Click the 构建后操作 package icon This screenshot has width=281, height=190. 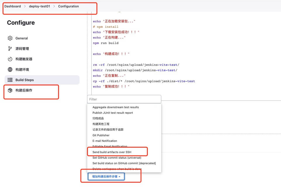10,90
